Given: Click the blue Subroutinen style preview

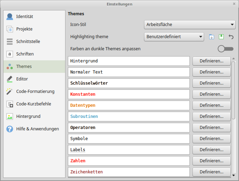Looking at the screenshot, I should pos(129,117).
